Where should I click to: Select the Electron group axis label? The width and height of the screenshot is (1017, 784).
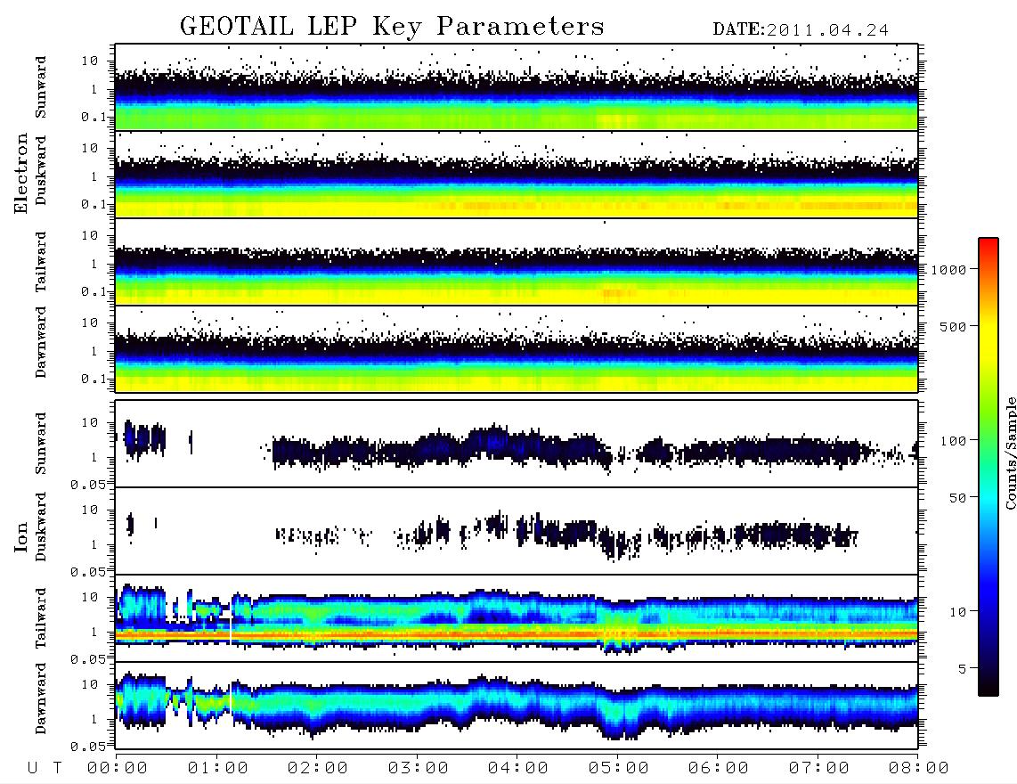[x=20, y=174]
